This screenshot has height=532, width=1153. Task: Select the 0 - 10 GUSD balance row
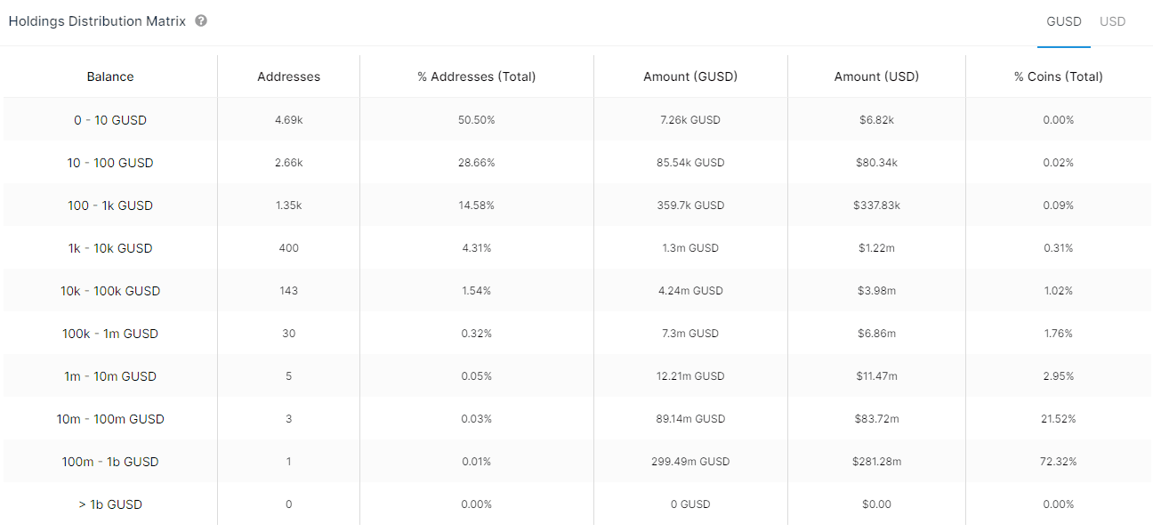coord(110,120)
